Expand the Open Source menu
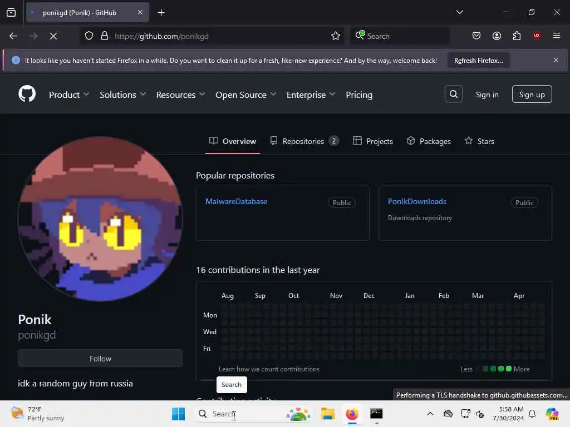 click(x=245, y=95)
